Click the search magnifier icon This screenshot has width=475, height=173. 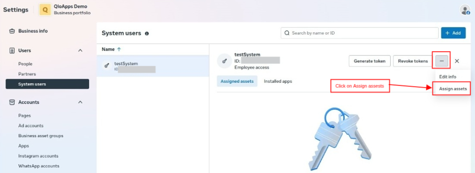tap(287, 33)
